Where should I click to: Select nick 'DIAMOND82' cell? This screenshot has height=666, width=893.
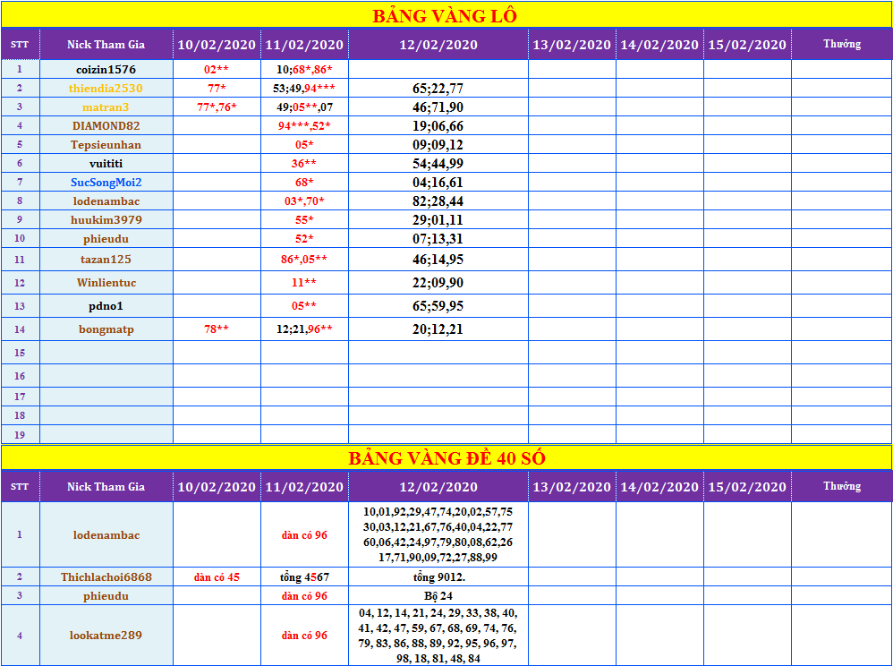coord(106,125)
